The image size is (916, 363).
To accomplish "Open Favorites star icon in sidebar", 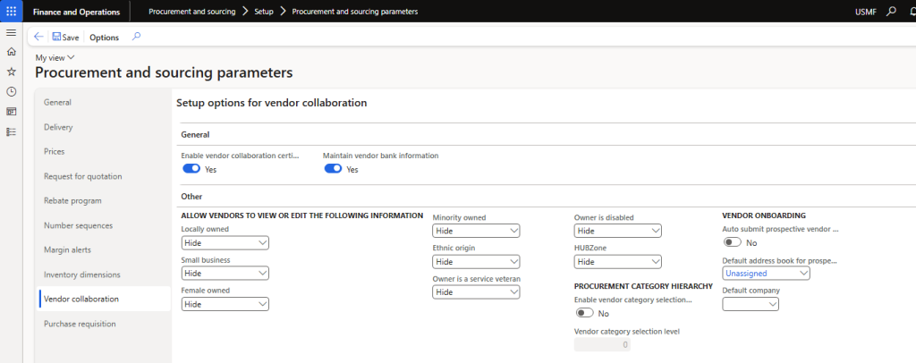I will (11, 72).
